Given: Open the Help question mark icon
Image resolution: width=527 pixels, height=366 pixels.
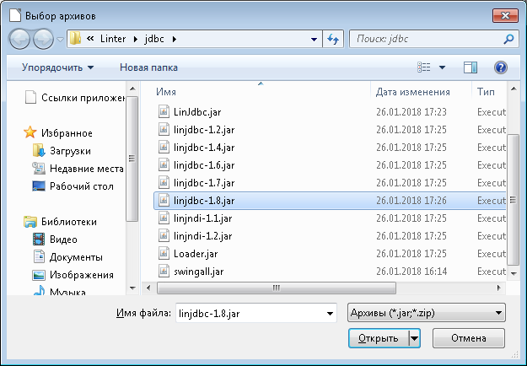Looking at the screenshot, I should pos(500,67).
